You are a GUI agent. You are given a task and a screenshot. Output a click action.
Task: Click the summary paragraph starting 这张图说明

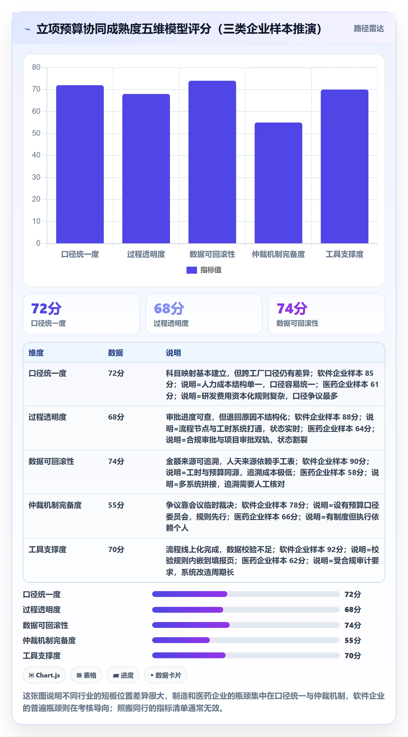[x=204, y=702]
